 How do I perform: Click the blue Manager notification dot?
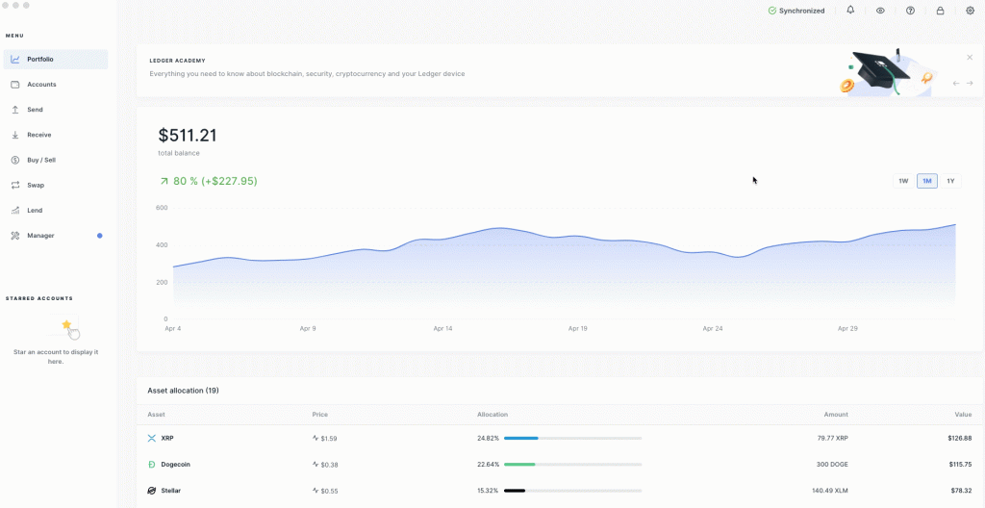[99, 236]
